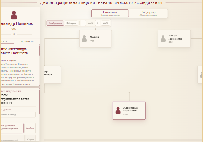
Task: Open the Источники tab in the sidebar
Action: [27, 41]
